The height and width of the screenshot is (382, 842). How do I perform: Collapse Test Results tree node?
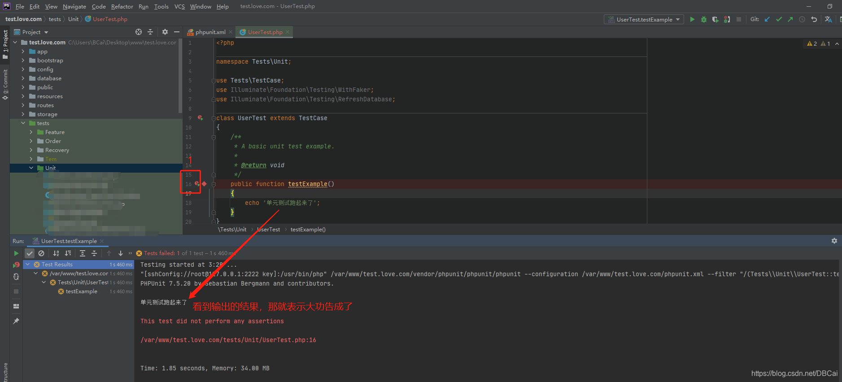28,265
